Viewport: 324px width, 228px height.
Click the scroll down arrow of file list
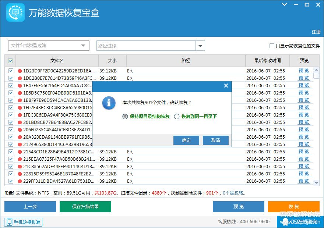(316, 182)
